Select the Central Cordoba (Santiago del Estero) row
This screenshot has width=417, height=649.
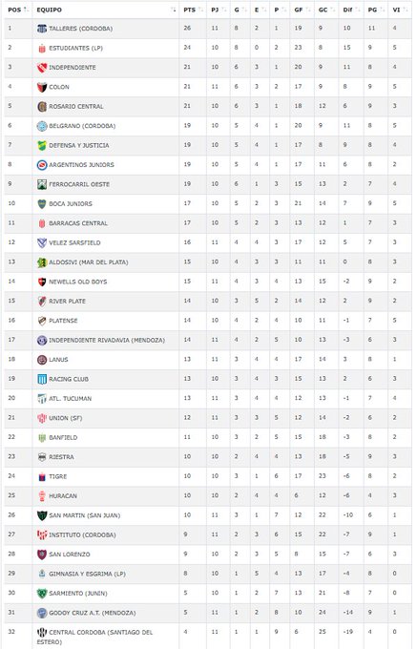tap(208, 637)
